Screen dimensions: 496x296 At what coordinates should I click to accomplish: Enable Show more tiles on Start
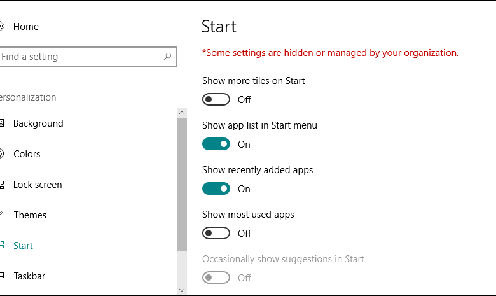[x=216, y=99]
